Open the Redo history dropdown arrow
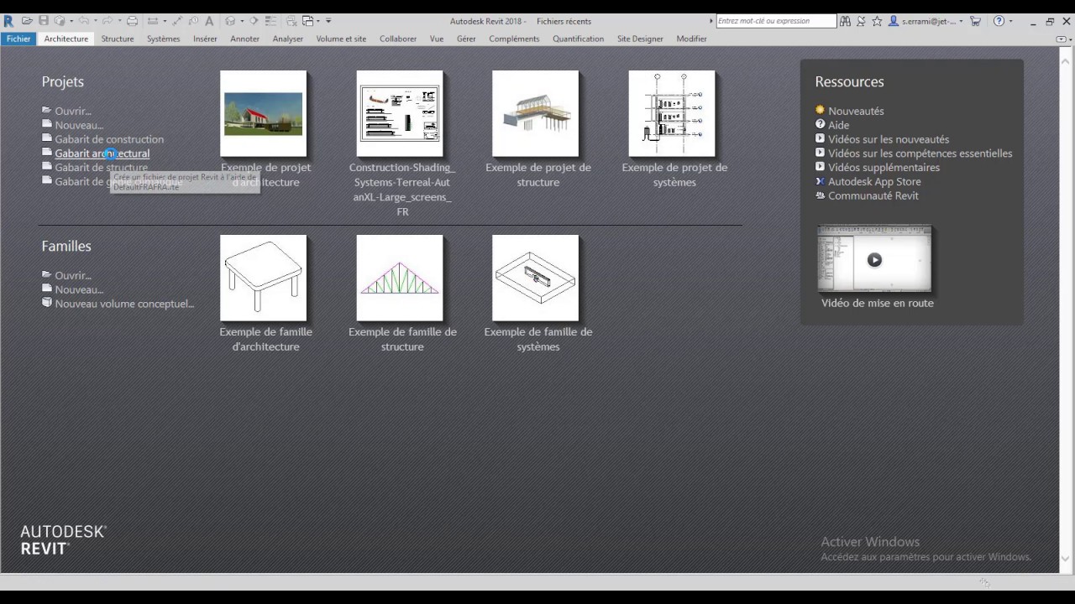This screenshot has width=1075, height=604. [119, 21]
